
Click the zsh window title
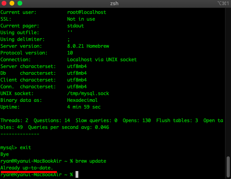pyautogui.click(x=114, y=4)
